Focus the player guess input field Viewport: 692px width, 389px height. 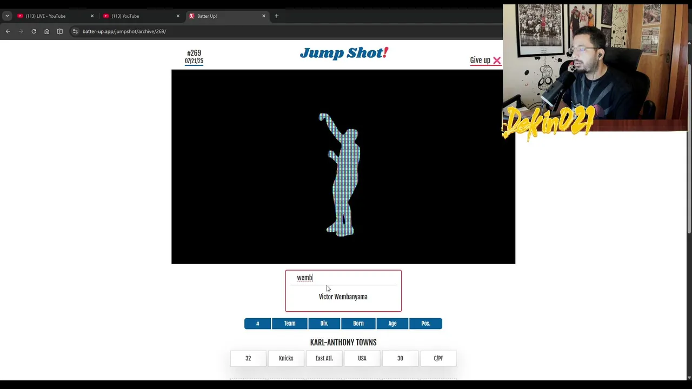343,278
